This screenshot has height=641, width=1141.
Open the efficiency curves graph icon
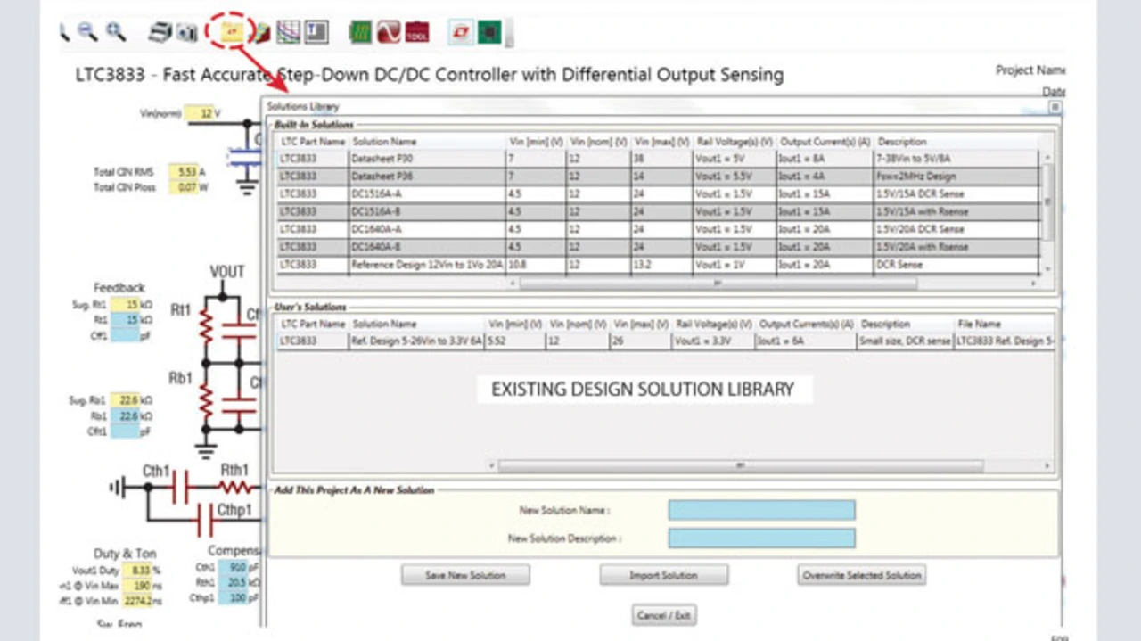pyautogui.click(x=288, y=33)
